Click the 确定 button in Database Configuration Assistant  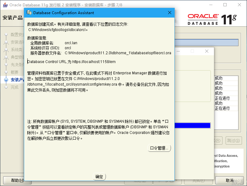click(x=99, y=177)
